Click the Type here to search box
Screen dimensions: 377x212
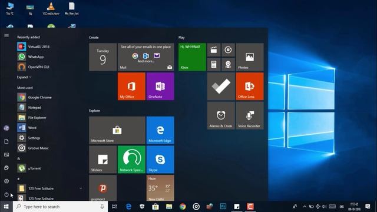60,207
